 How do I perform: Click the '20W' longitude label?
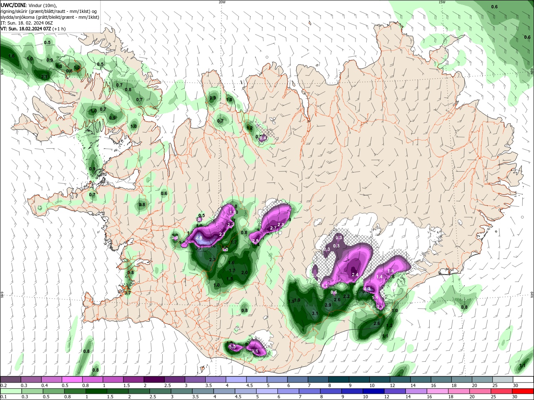click(222, 2)
